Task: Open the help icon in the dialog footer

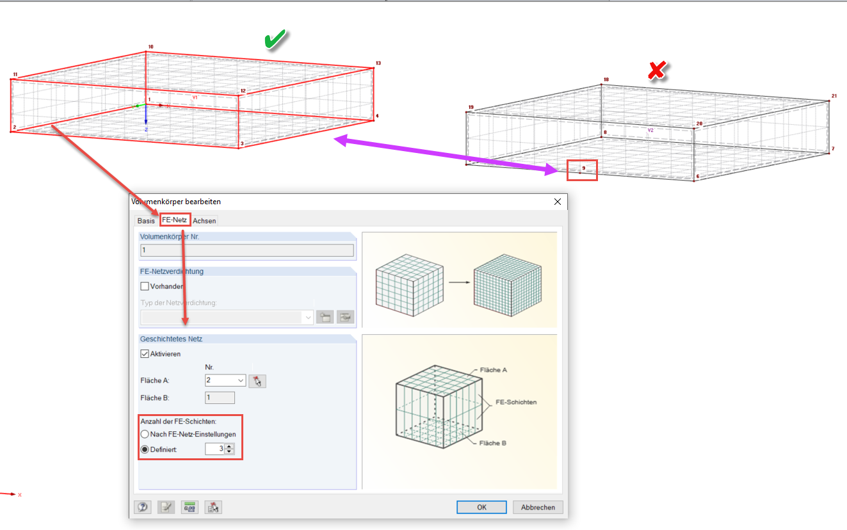Action: tap(142, 507)
